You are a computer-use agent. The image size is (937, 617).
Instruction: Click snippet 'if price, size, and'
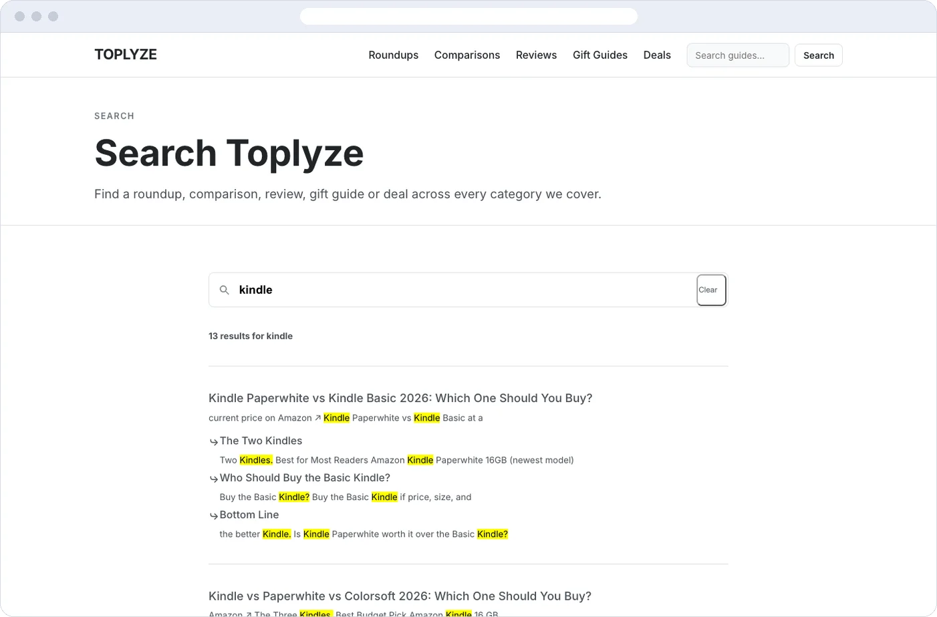tap(436, 497)
